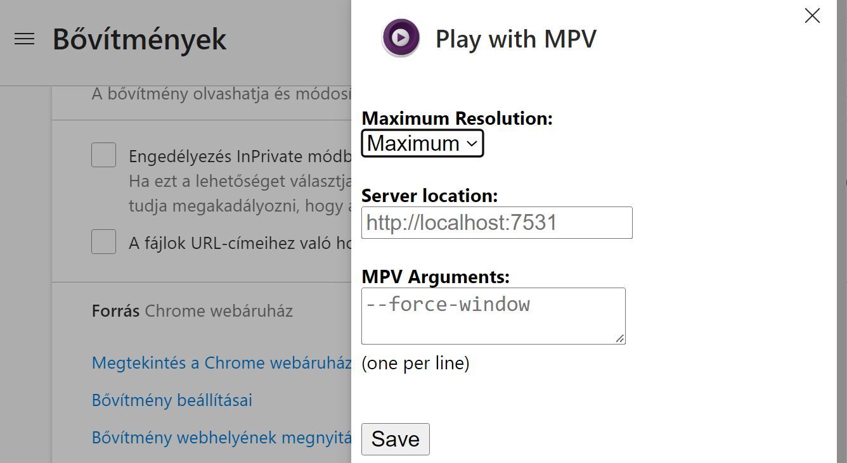This screenshot has height=463, width=847.
Task: Click the Maximum Resolution label
Action: [456, 118]
